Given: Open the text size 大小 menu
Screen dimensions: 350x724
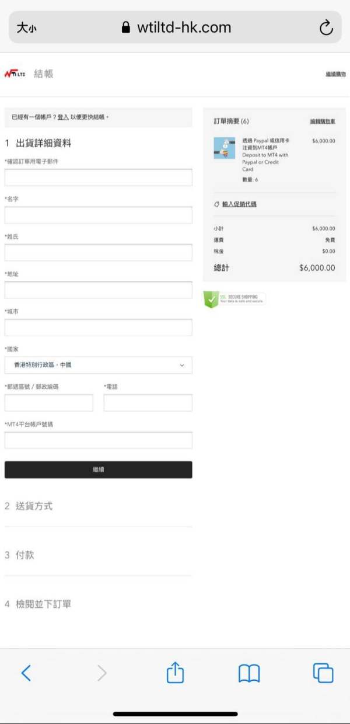Looking at the screenshot, I should pos(26,27).
